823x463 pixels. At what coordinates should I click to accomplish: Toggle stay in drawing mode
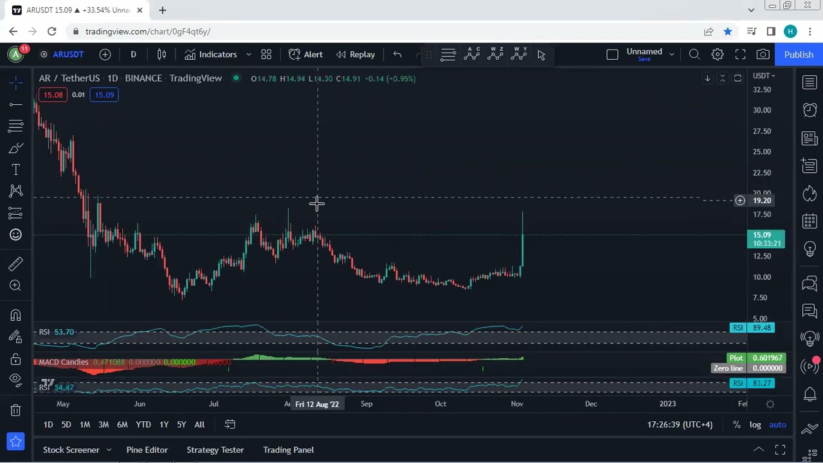pyautogui.click(x=16, y=337)
